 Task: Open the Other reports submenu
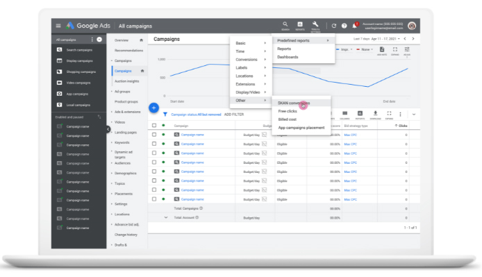[251, 101]
